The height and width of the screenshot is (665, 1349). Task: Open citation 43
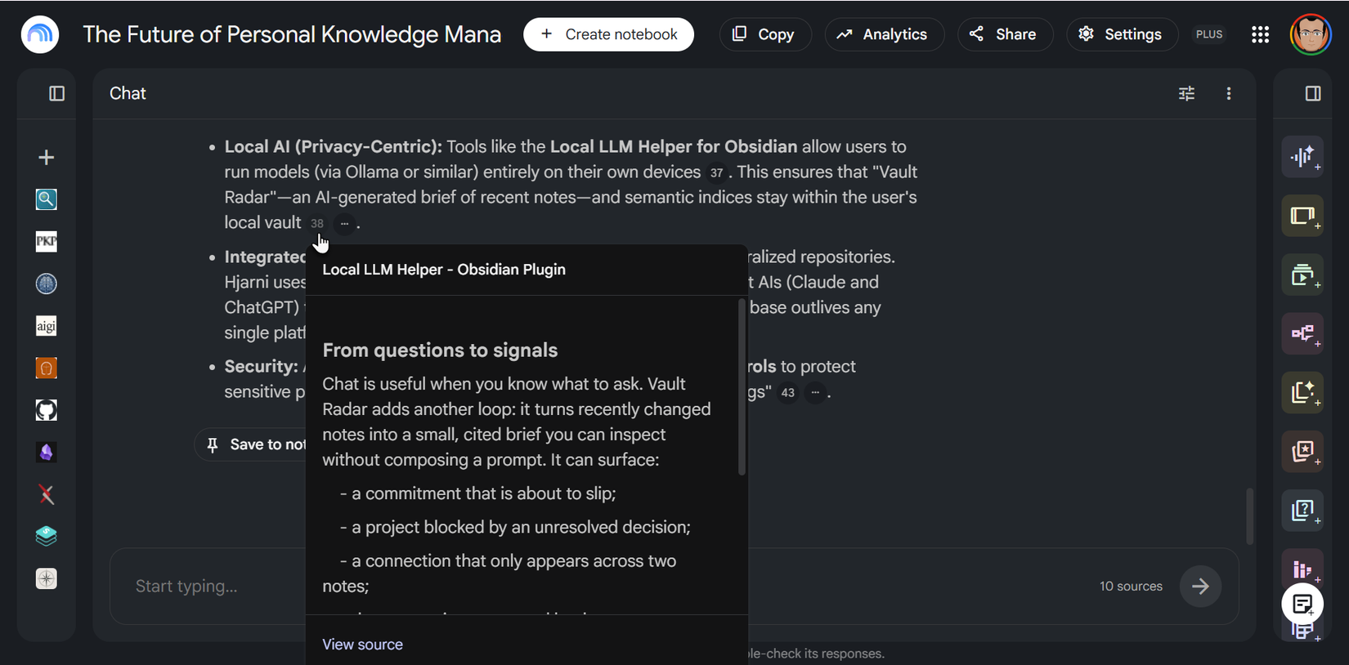pyautogui.click(x=787, y=393)
